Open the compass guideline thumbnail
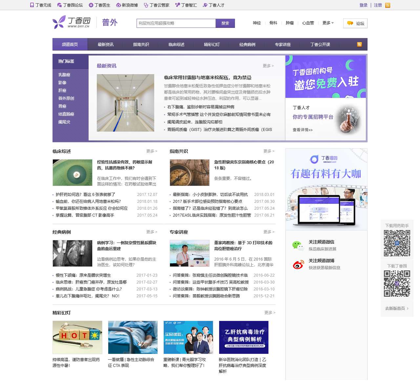 click(189, 173)
